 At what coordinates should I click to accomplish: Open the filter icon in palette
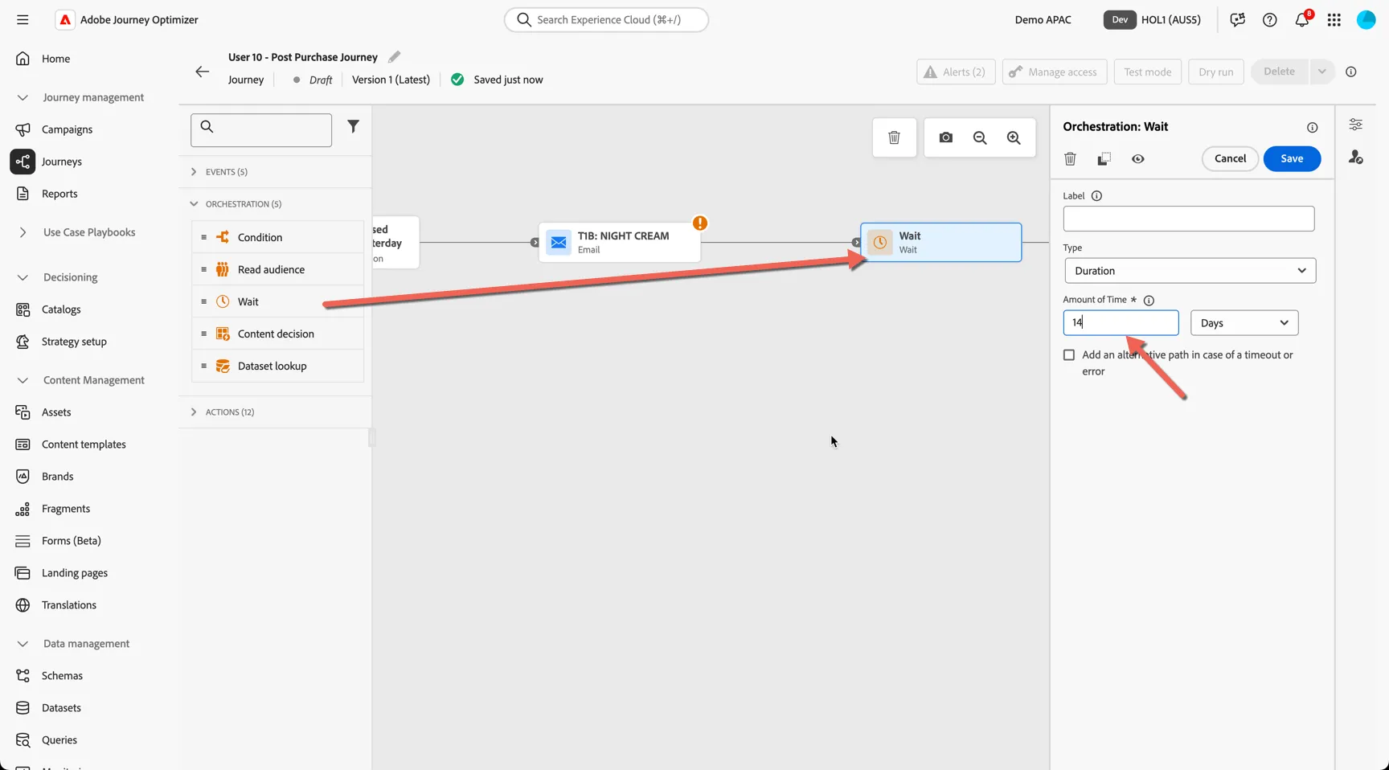353,126
